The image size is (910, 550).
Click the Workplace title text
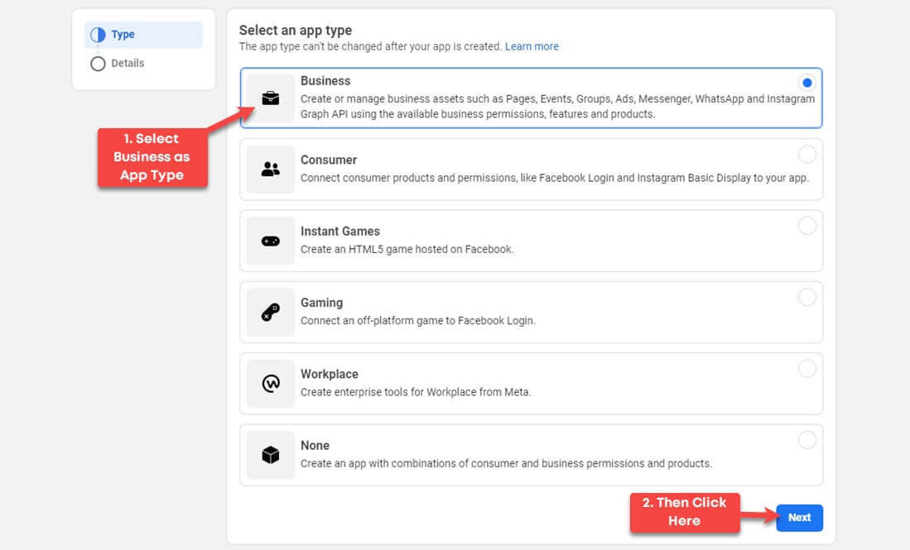click(x=329, y=374)
